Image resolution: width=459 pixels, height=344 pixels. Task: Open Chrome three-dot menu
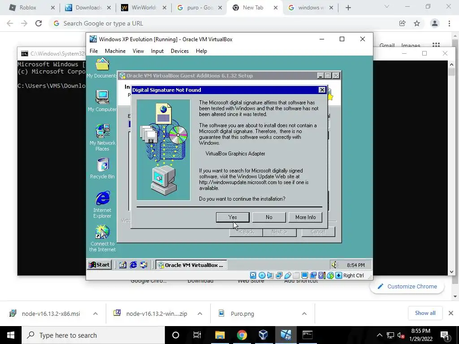[x=449, y=23]
